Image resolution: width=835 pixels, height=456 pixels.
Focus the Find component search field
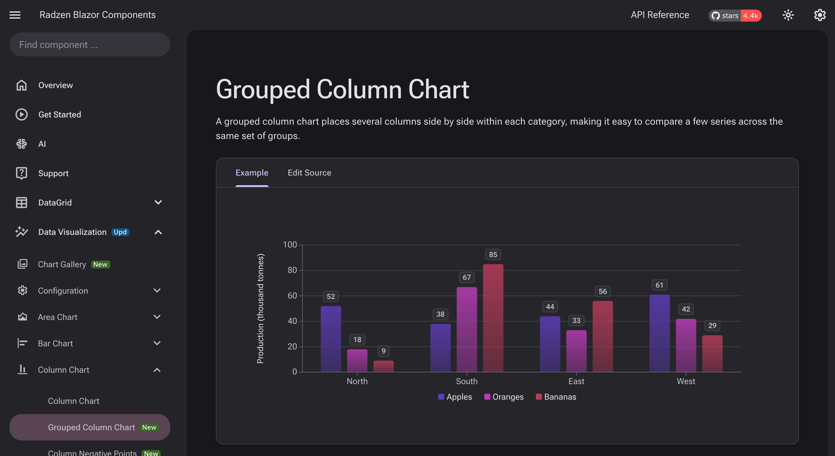[x=90, y=44]
